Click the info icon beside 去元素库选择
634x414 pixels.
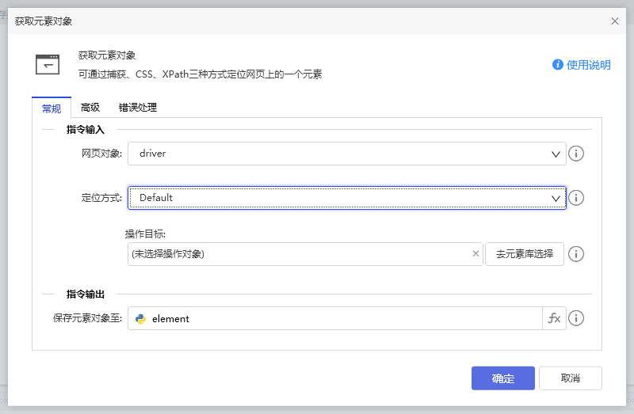tap(576, 254)
